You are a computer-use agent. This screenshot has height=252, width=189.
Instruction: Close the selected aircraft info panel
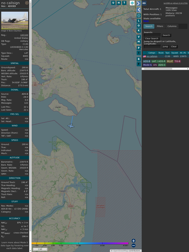click(x=27, y=3)
